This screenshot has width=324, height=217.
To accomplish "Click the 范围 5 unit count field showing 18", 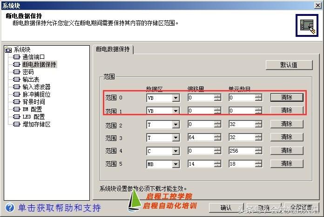I will click(x=242, y=164).
